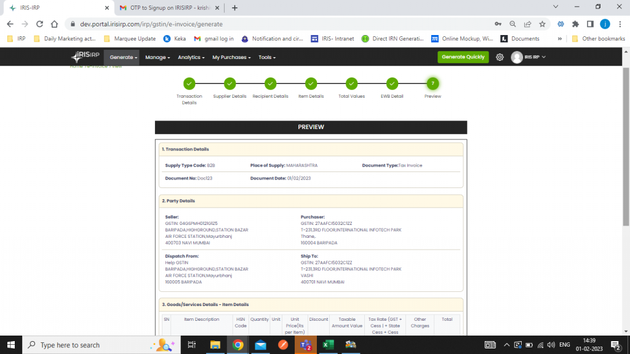Screen dimensions: 630x354
Task: Click the Generate Quickly button
Action: 463,57
